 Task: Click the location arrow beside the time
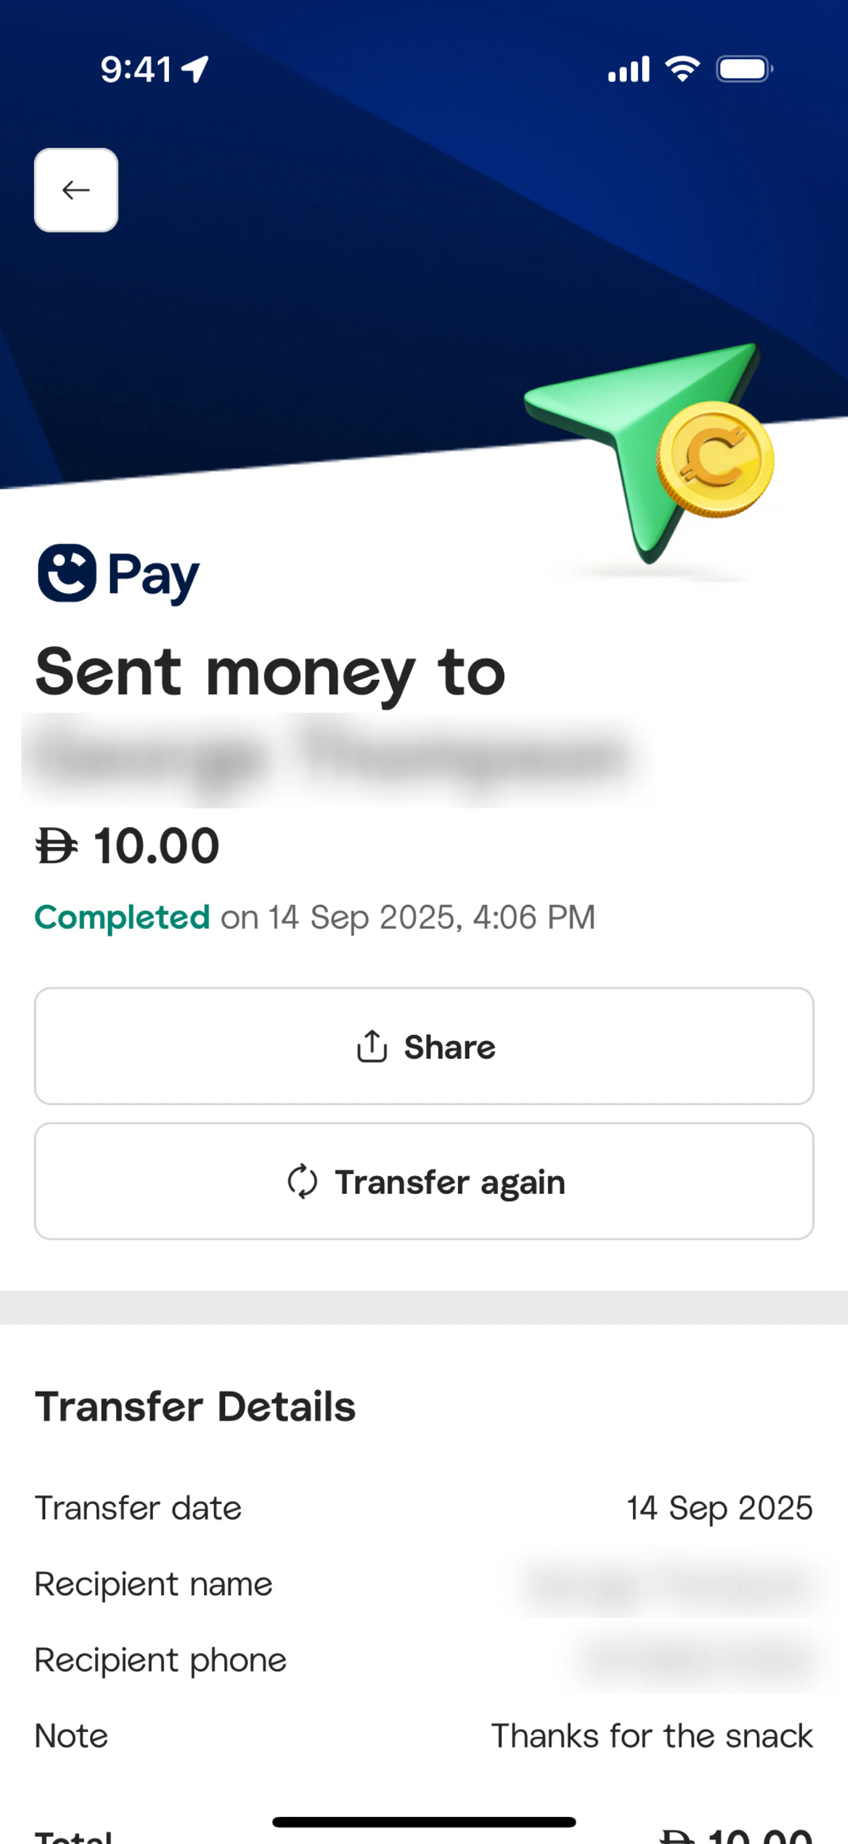[x=195, y=69]
